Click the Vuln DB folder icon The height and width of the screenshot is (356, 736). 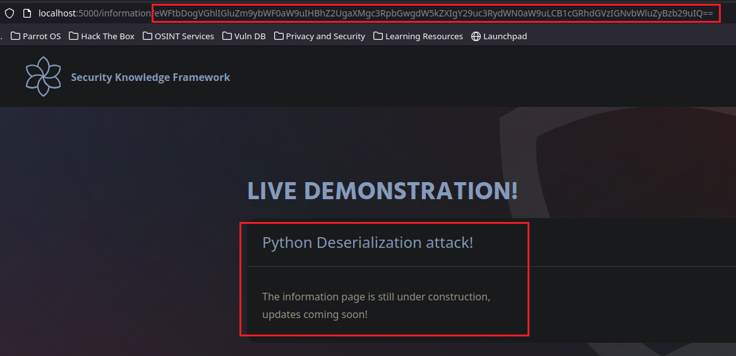coord(227,37)
